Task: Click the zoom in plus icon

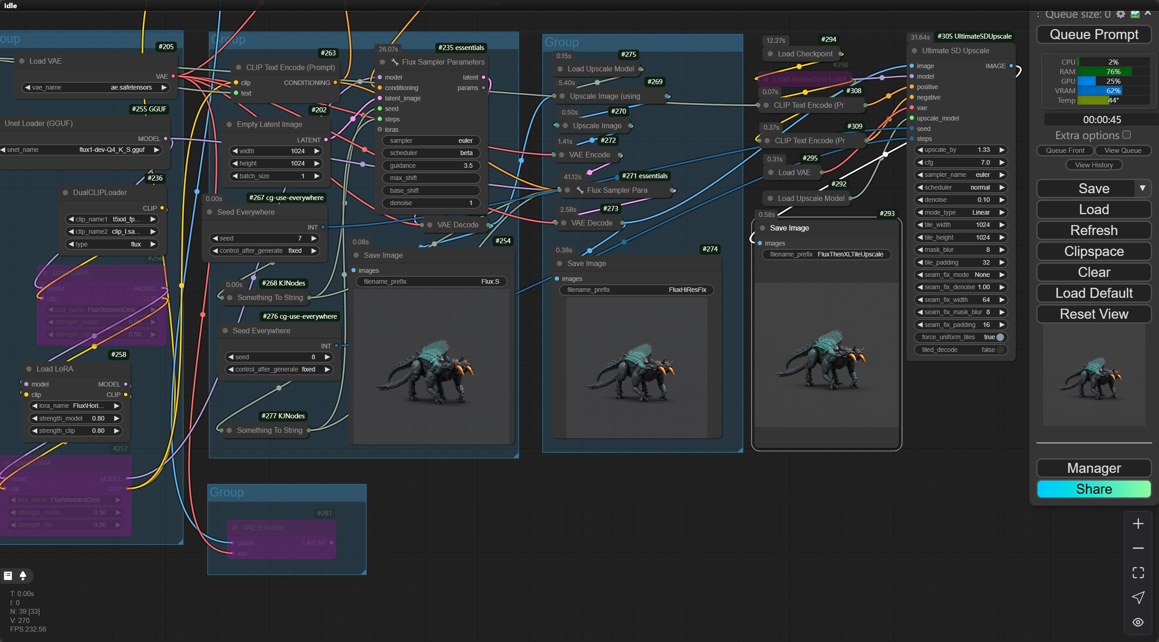Action: [1138, 524]
